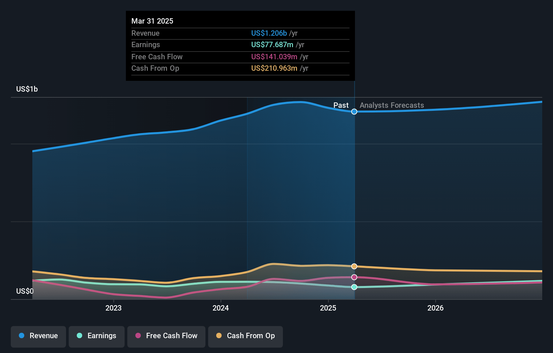Screen dimensions: 553x353
Task: Toggle the Cash From Op legend button
Action: coord(246,336)
